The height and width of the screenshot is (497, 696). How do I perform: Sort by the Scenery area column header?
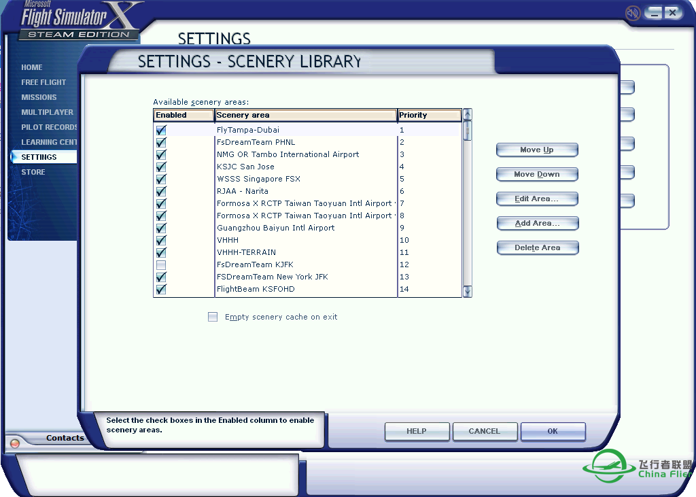305,116
